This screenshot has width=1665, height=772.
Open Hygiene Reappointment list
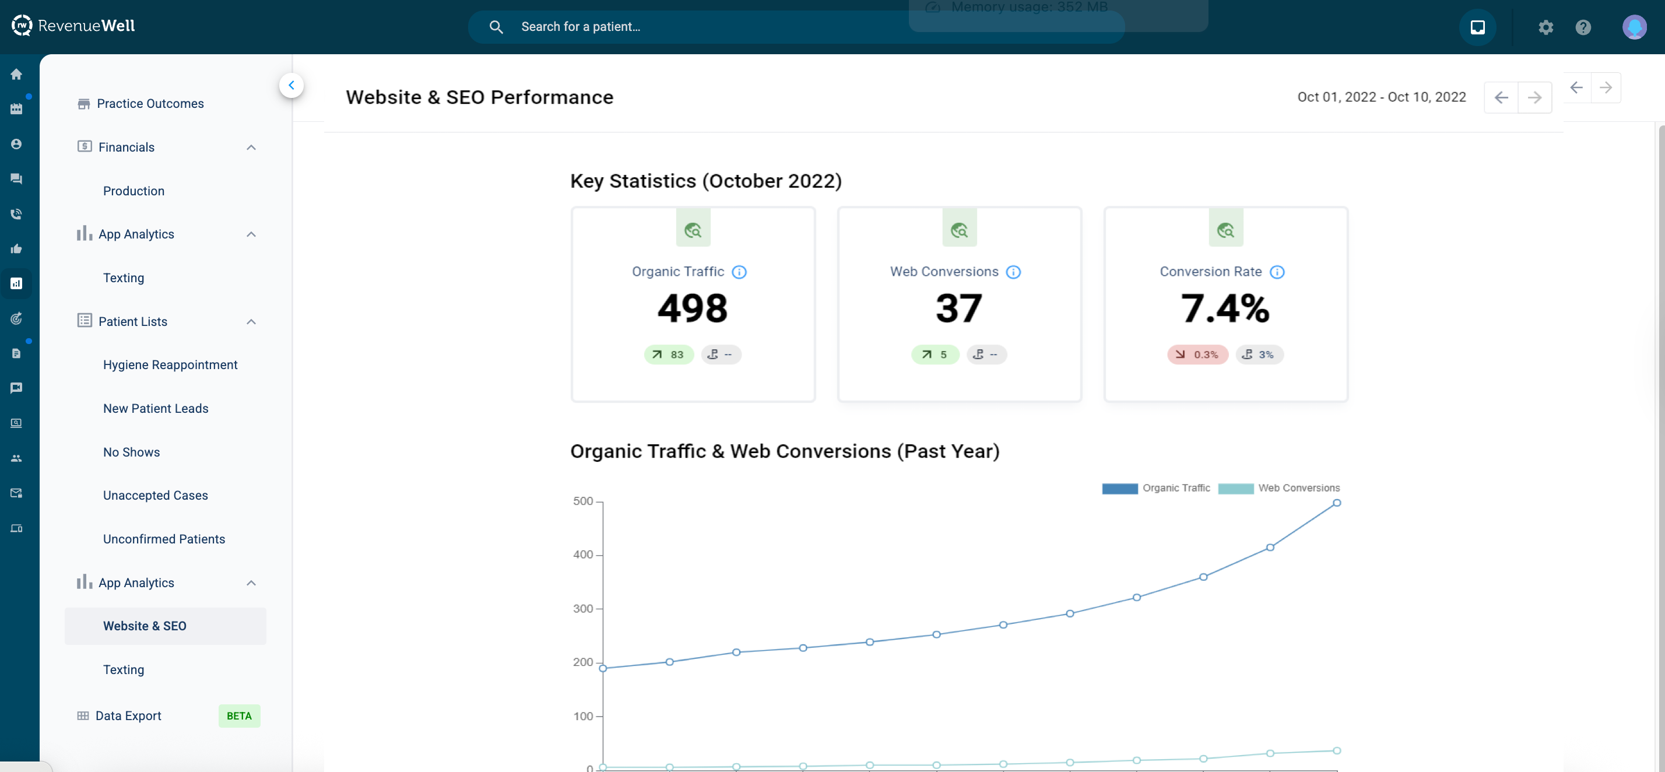(x=170, y=364)
